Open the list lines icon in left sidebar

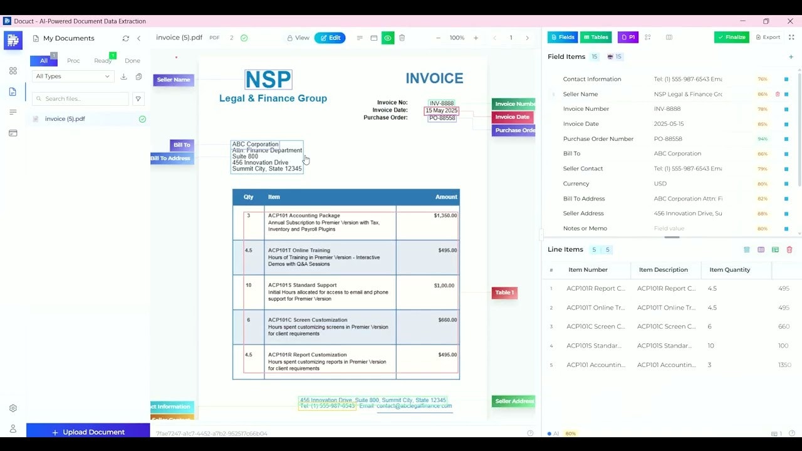point(13,112)
